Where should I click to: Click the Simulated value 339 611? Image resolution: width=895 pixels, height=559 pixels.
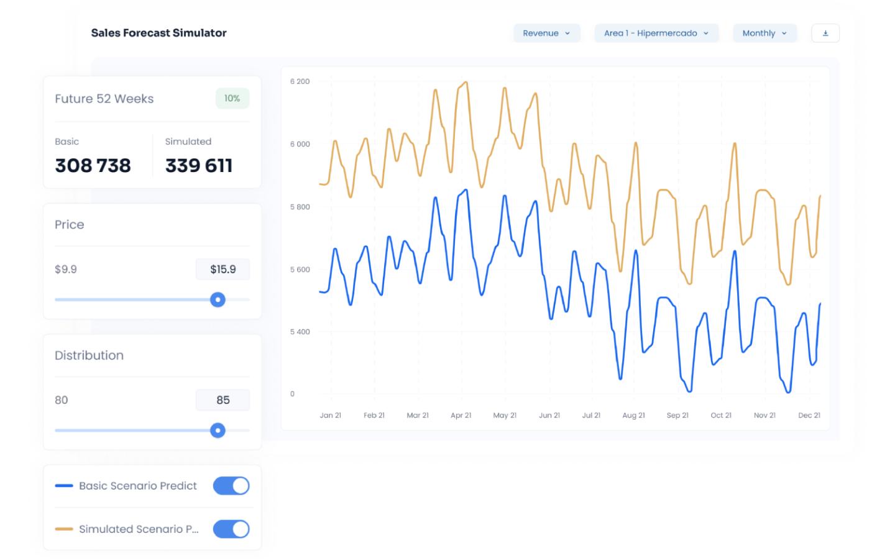[x=199, y=165]
